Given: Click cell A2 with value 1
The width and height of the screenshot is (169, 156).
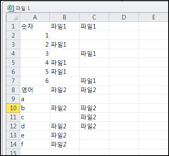Looking at the screenshot, I should [x=35, y=35].
